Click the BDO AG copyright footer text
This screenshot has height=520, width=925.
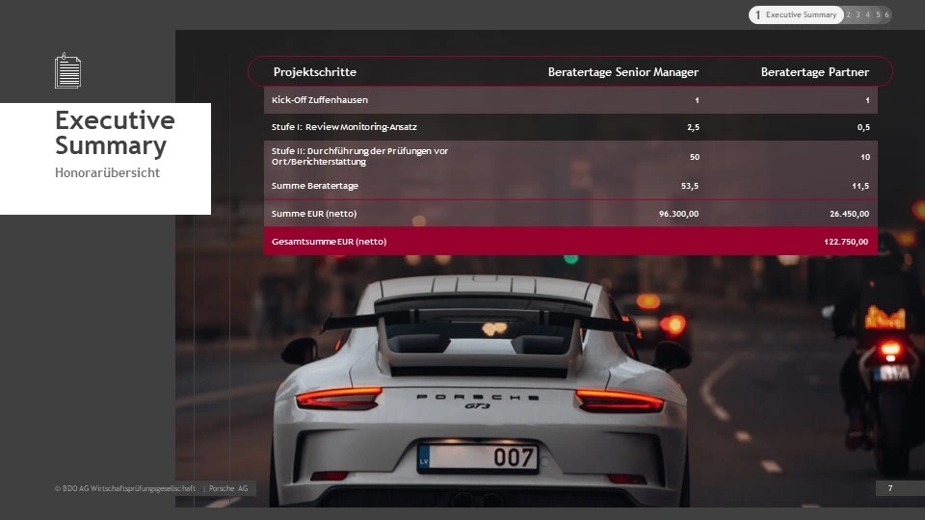click(125, 488)
